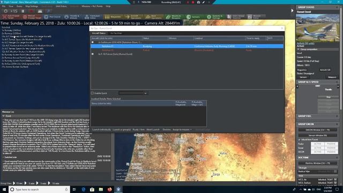
Task: Open the Sensors toolbar button
Action: click(x=194, y=17)
